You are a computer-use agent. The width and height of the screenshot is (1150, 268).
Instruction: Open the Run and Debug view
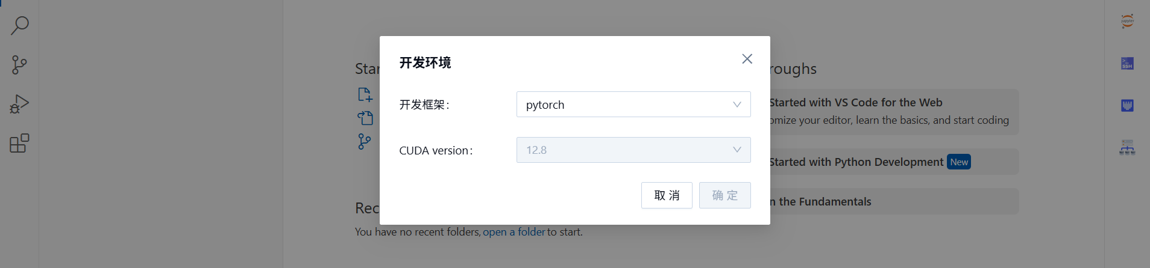[x=19, y=104]
